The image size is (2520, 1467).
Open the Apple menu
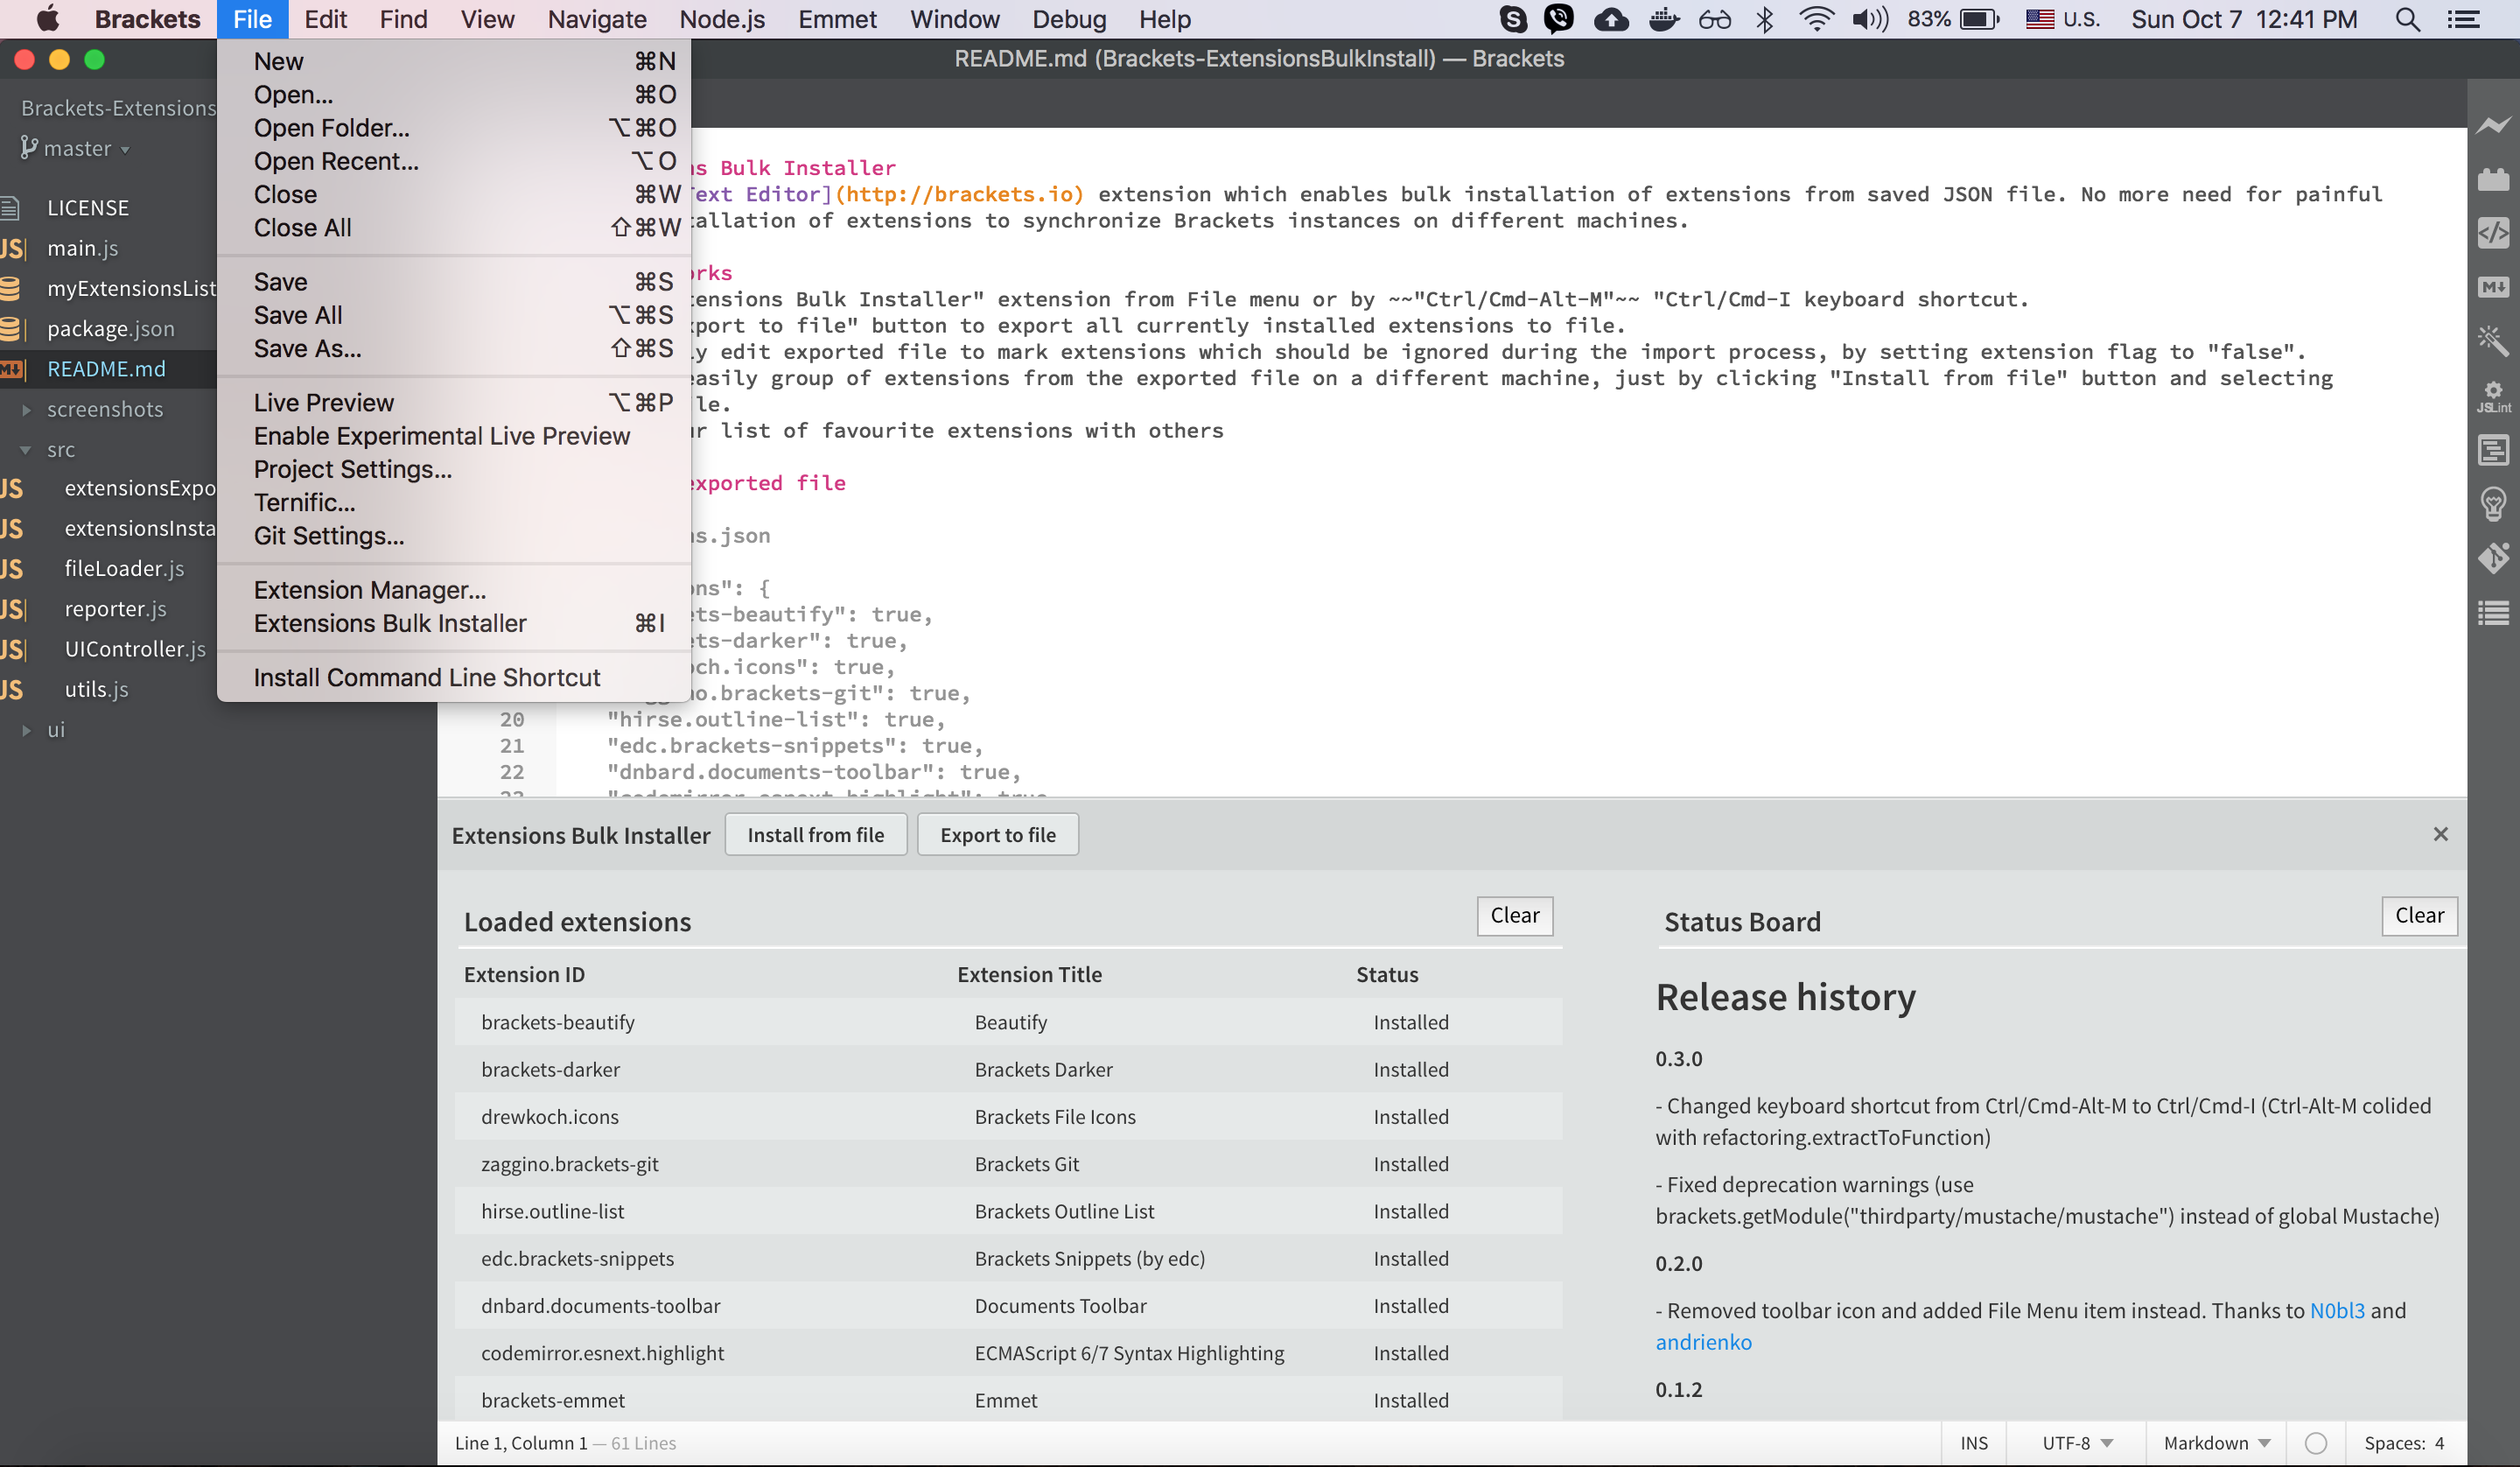tap(47, 19)
